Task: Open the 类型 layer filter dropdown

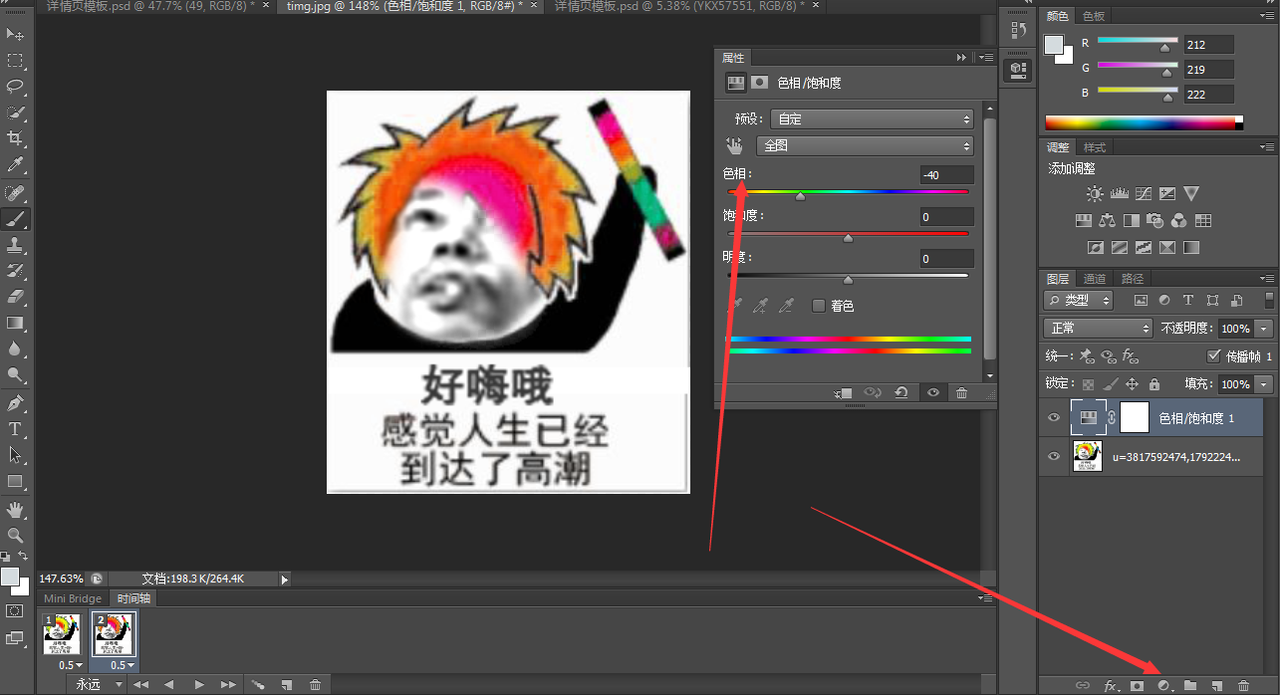Action: pos(1079,300)
